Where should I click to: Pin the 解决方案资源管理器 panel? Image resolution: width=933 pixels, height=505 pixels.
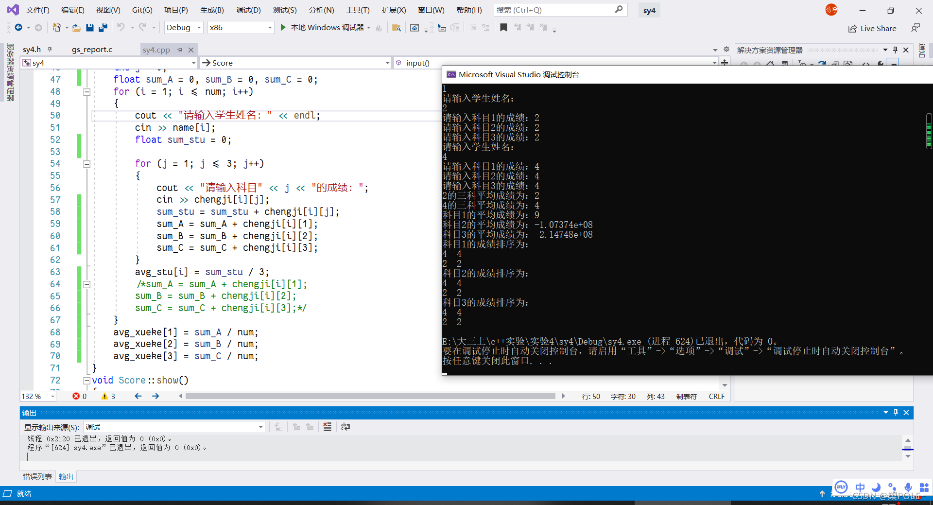click(895, 50)
